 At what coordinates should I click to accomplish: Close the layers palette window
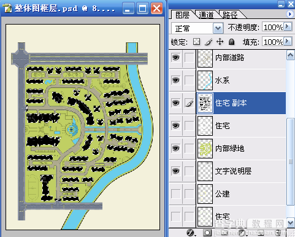291,4
